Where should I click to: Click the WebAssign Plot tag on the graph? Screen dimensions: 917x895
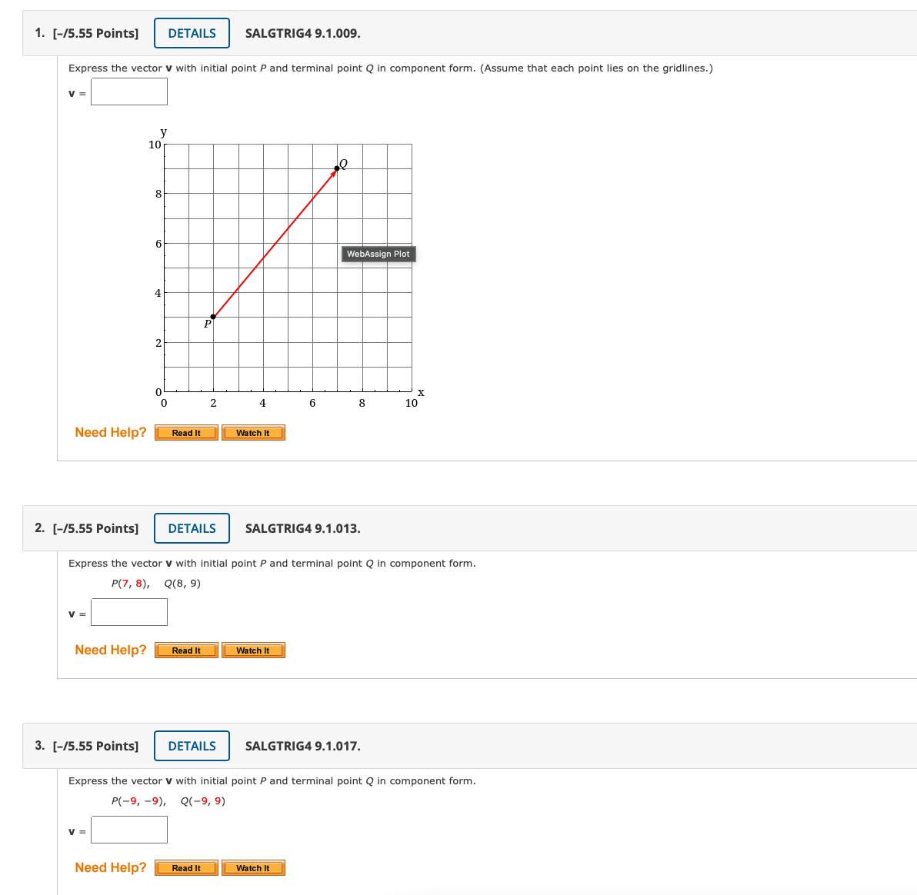click(378, 254)
